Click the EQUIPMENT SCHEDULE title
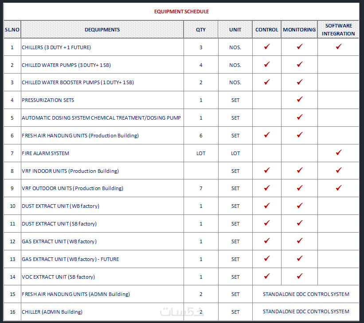 pos(181,12)
